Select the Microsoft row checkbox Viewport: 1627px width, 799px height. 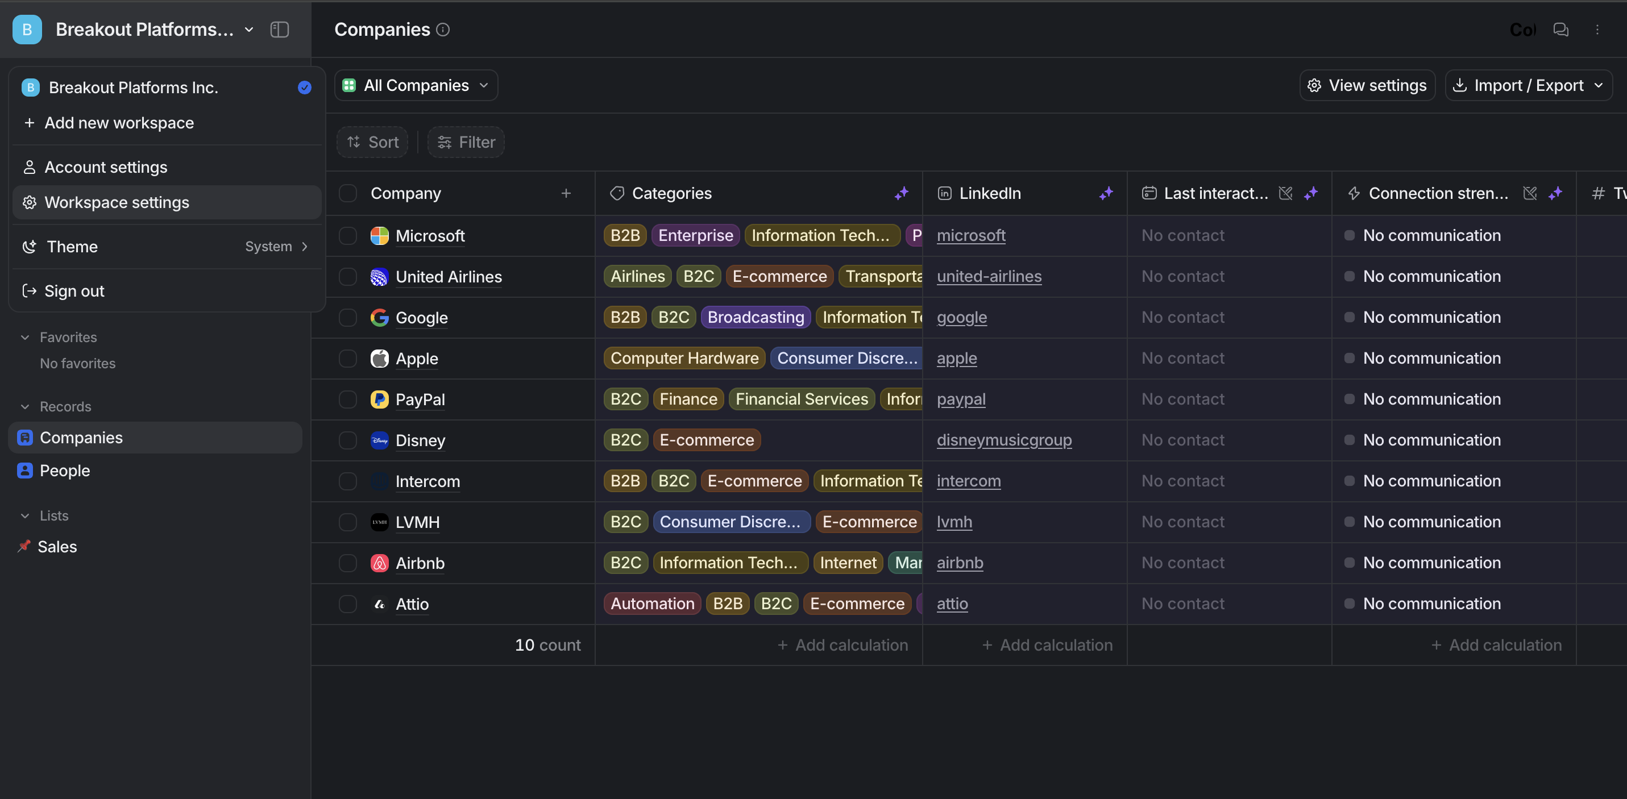(348, 236)
